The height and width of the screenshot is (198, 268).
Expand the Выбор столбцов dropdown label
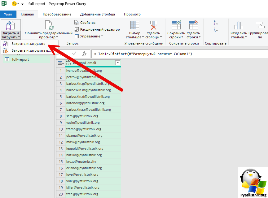[x=135, y=35]
